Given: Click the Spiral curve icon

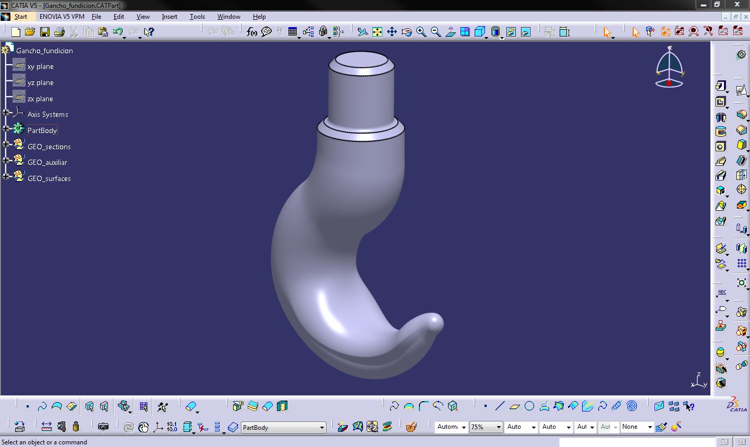Looking at the screenshot, I should click(x=632, y=406).
